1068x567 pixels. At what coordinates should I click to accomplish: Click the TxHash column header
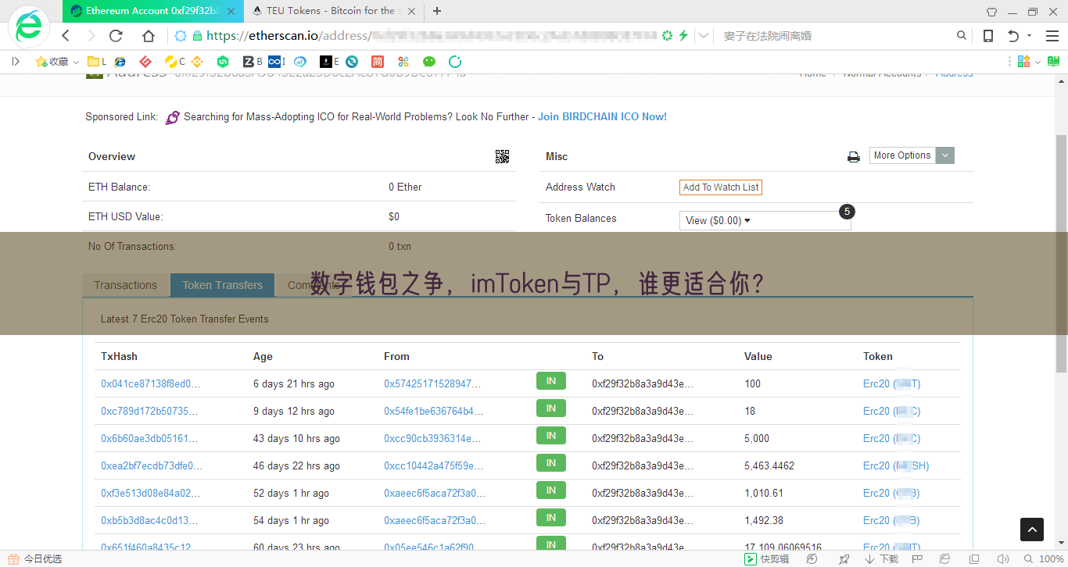click(119, 356)
